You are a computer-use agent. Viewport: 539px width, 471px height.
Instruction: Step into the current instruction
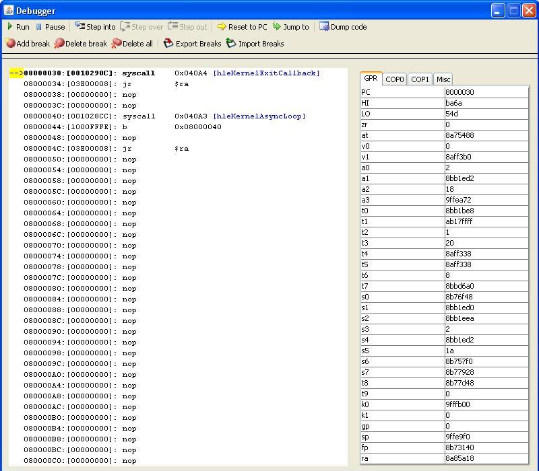[x=95, y=27]
